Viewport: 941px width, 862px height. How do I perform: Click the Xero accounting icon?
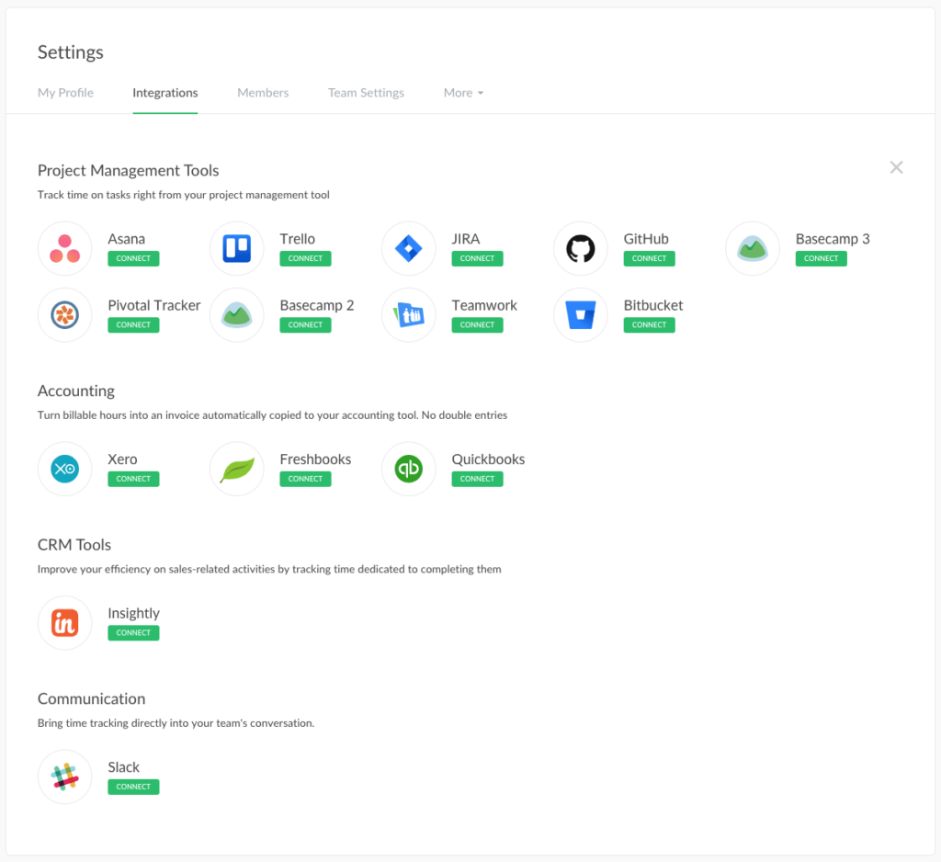[64, 469]
